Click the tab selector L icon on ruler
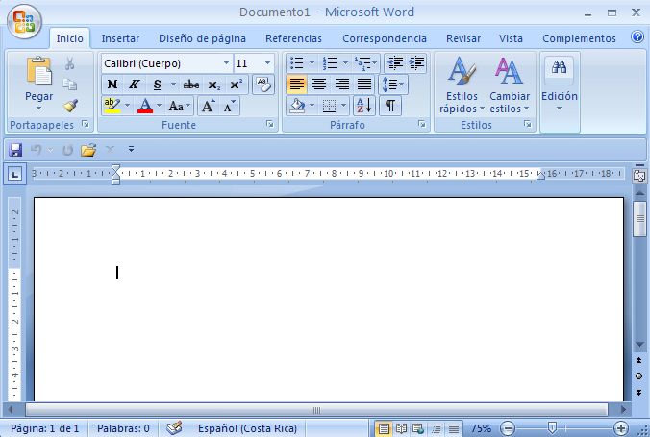 [15, 175]
